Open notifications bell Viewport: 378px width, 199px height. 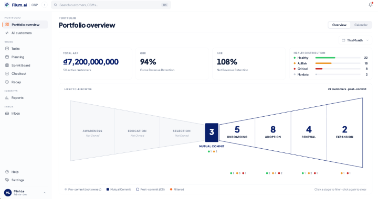[371, 5]
